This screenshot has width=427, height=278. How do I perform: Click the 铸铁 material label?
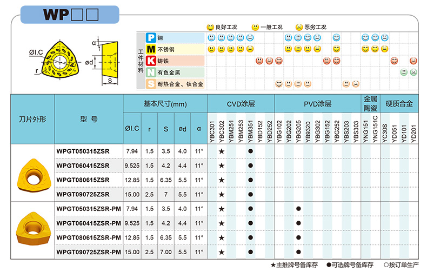click(163, 61)
